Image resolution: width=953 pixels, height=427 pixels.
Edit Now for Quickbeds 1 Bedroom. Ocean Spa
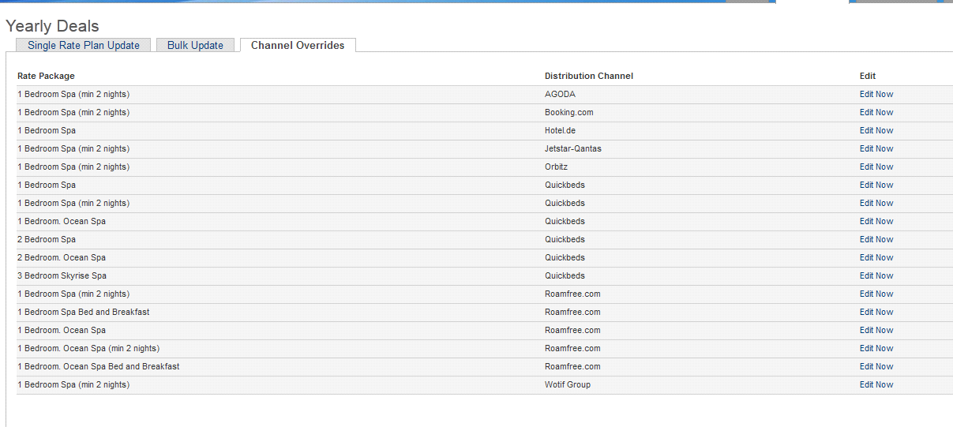pos(876,221)
